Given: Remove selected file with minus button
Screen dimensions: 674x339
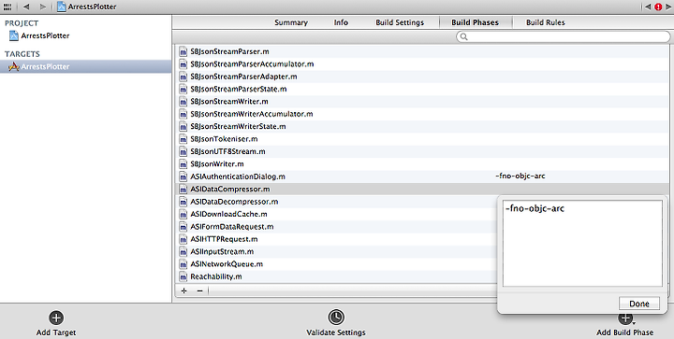Looking at the screenshot, I should tap(199, 290).
